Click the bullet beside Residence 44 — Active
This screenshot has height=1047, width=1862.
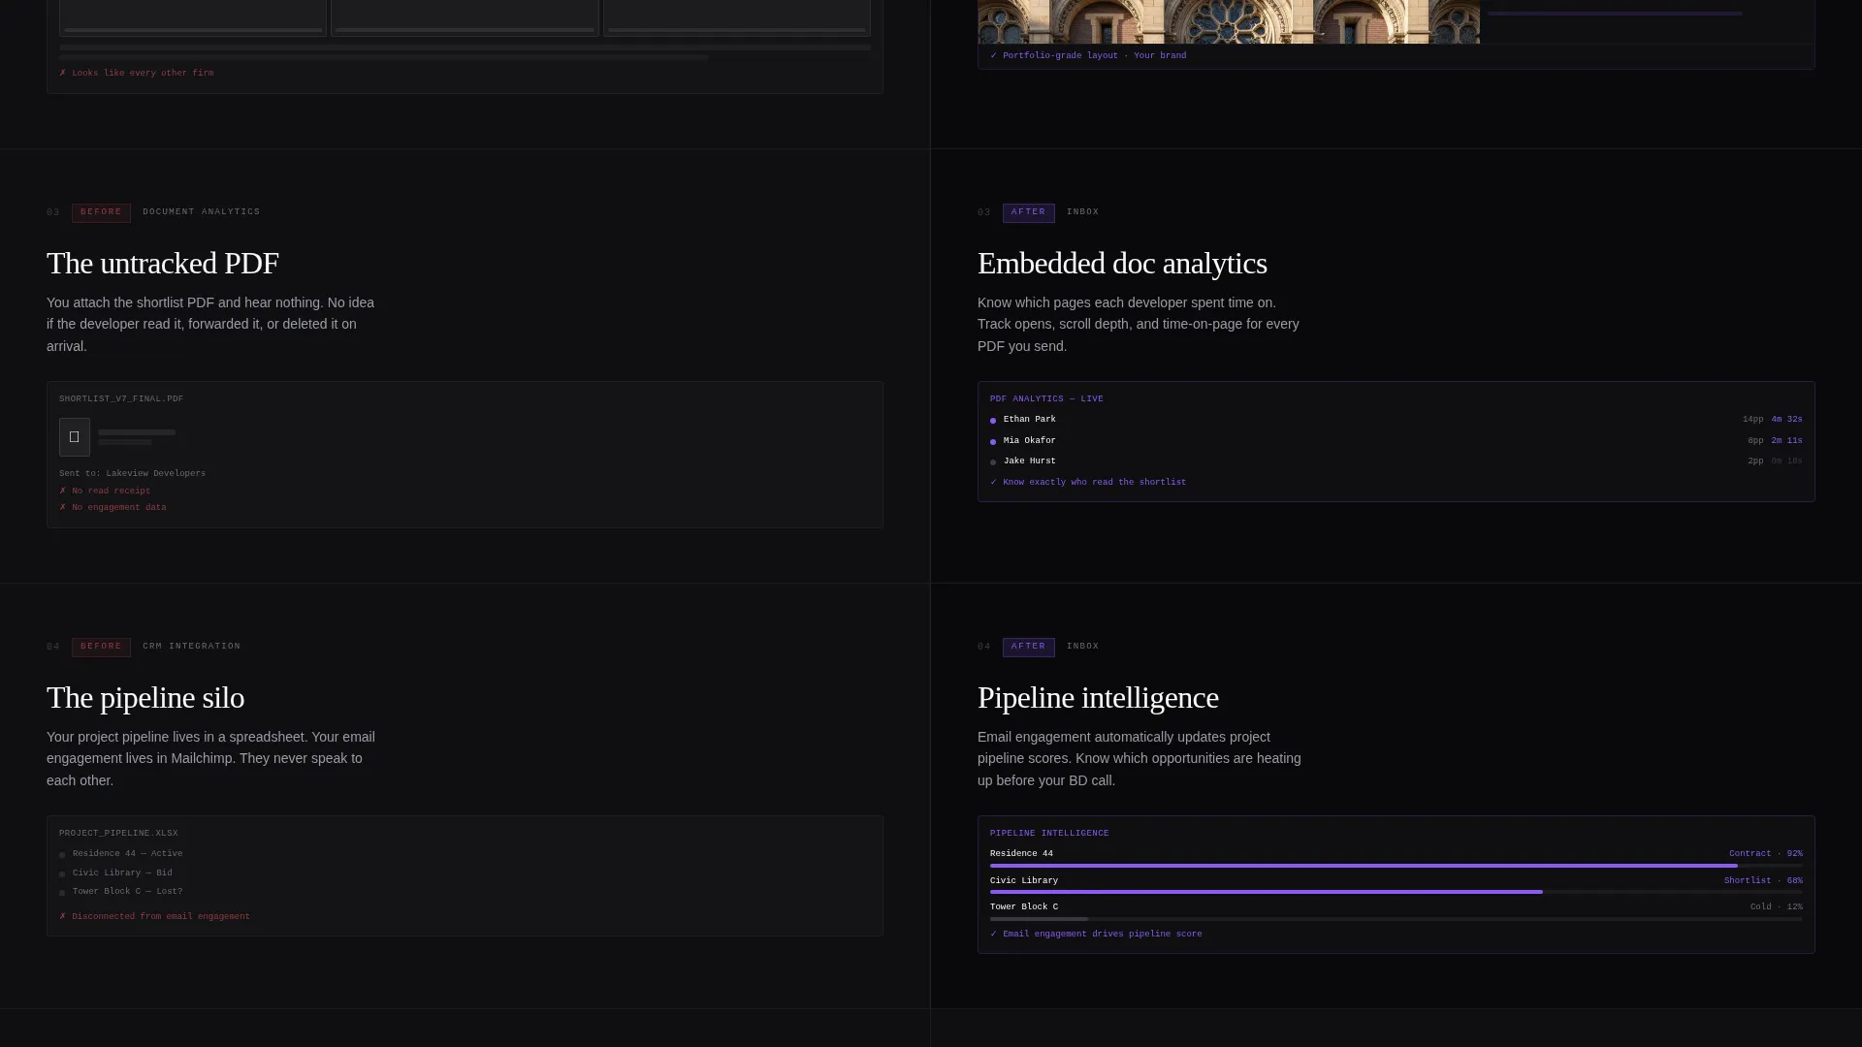(62, 855)
